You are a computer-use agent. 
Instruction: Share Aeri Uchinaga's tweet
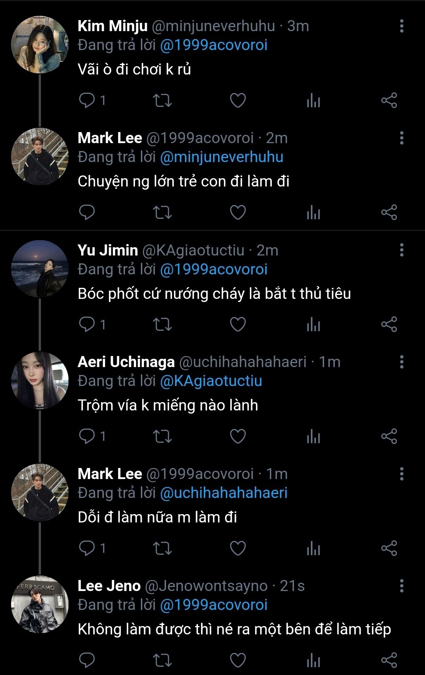(389, 436)
